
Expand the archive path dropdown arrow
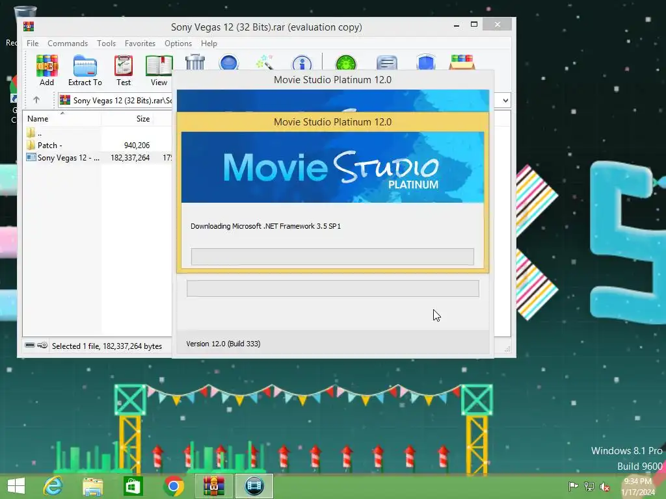pos(505,101)
